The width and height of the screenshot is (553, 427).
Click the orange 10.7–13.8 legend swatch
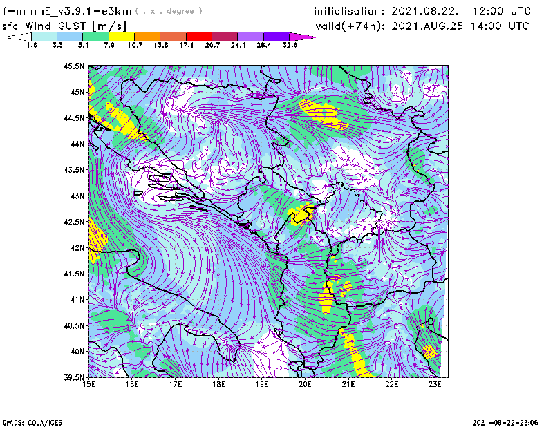(147, 37)
